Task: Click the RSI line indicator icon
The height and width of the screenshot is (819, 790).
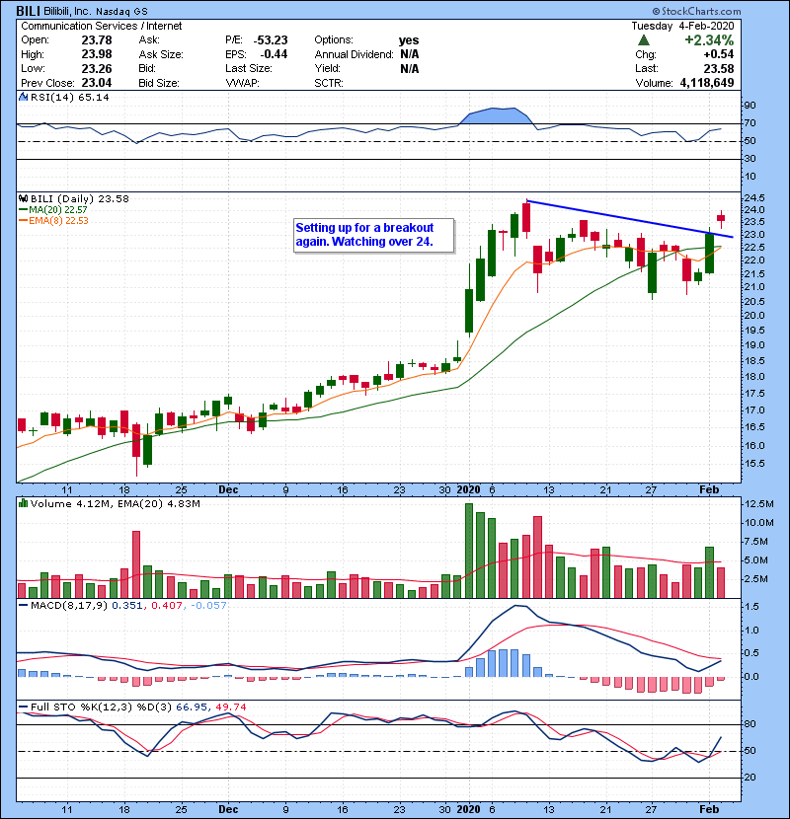Action: (x=23, y=97)
